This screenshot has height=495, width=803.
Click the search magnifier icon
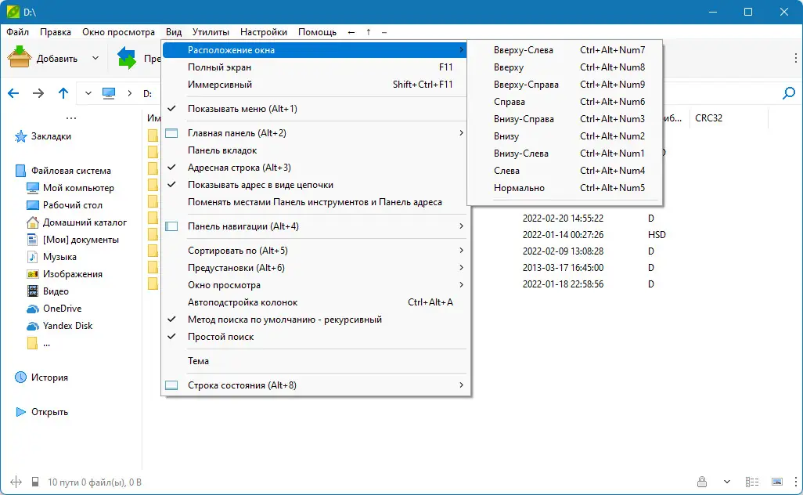click(789, 93)
